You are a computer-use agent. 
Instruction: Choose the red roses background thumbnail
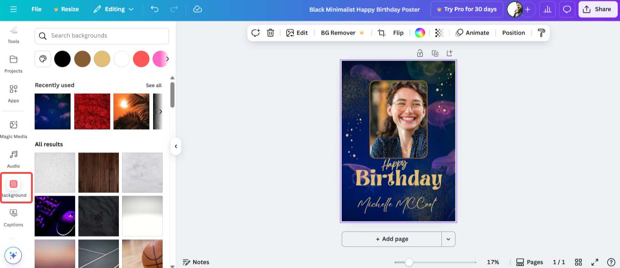tap(92, 111)
